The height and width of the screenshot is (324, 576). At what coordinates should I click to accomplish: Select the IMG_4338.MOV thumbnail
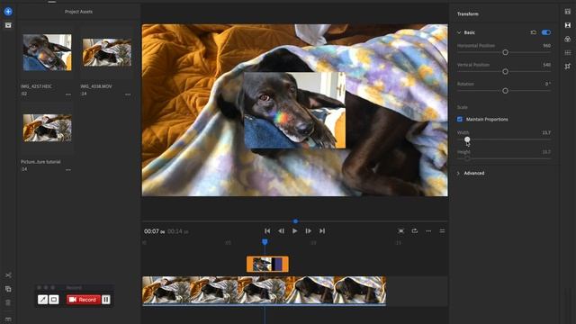tap(107, 52)
